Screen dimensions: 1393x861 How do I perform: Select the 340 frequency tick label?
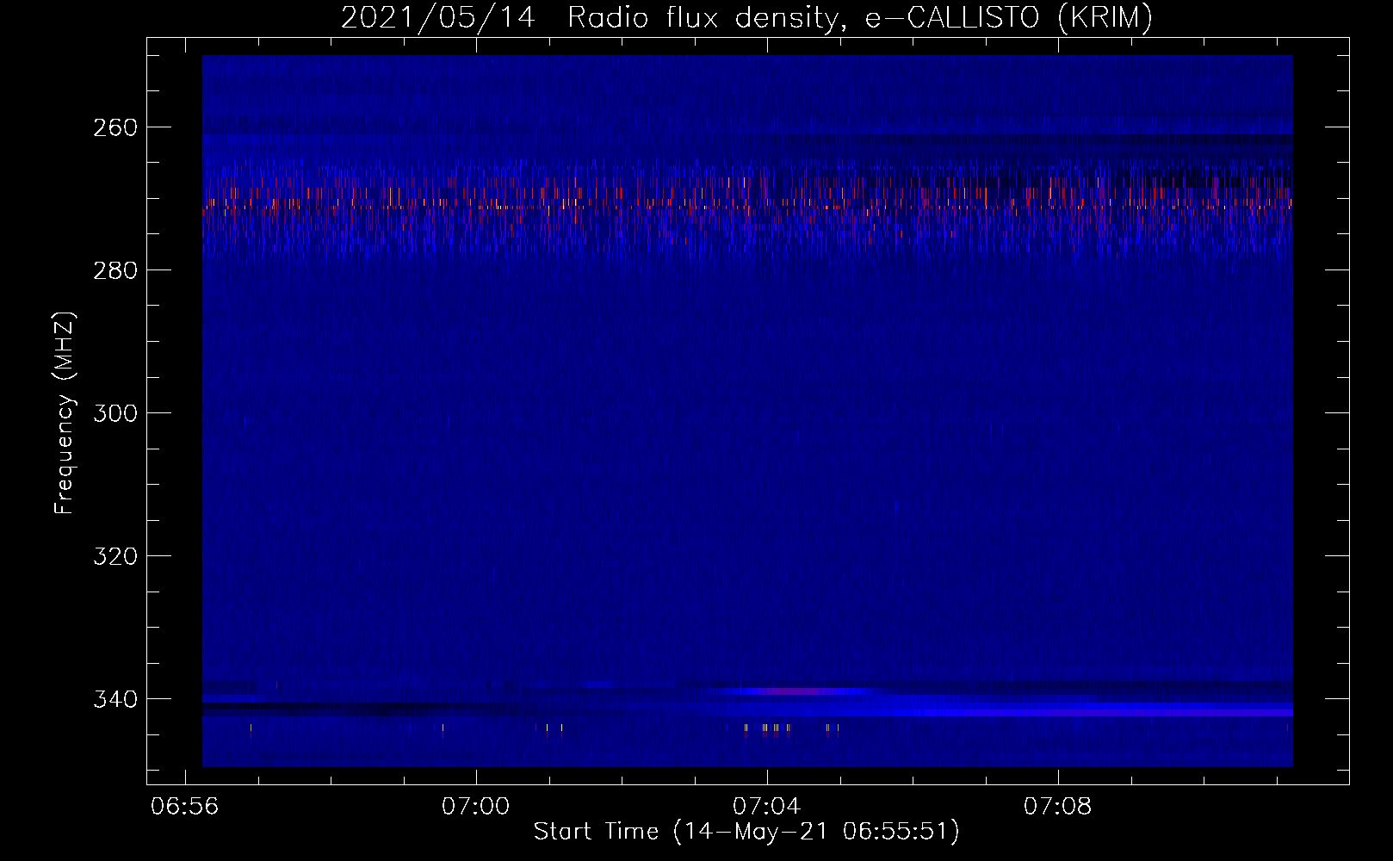(x=115, y=699)
